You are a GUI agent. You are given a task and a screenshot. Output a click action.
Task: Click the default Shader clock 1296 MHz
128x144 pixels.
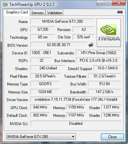tap(111, 115)
